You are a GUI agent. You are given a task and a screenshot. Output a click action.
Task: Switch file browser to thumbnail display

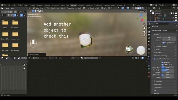(15, 15)
